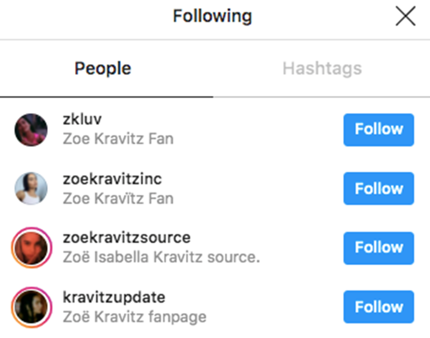Hit Follow beside kravitzupdate

click(x=378, y=307)
